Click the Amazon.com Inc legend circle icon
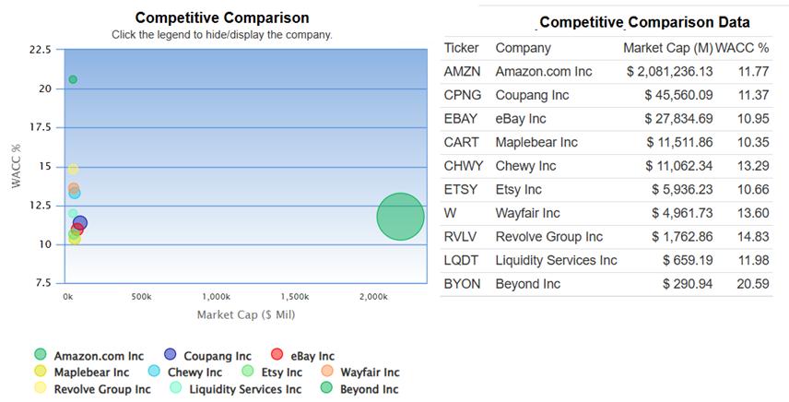 click(x=40, y=355)
